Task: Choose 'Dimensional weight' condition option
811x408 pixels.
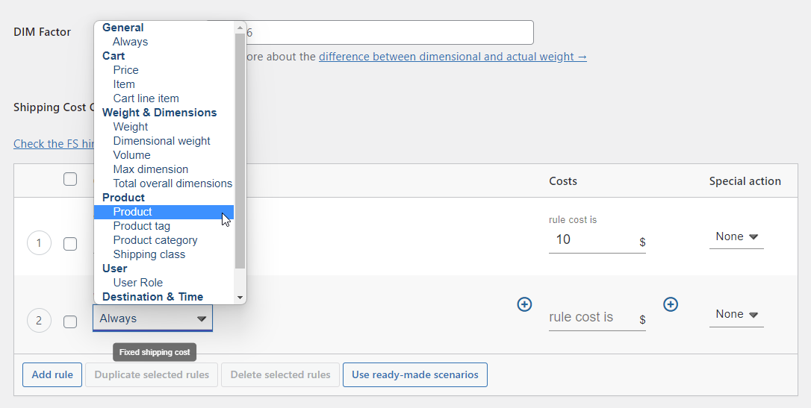Action: click(x=164, y=141)
